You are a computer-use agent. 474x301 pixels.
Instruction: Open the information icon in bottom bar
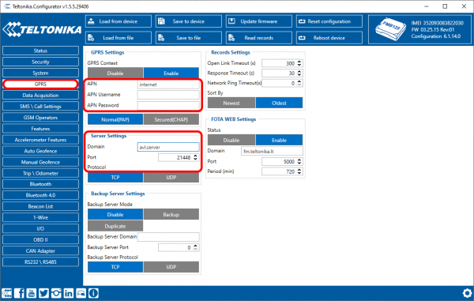[93, 293]
